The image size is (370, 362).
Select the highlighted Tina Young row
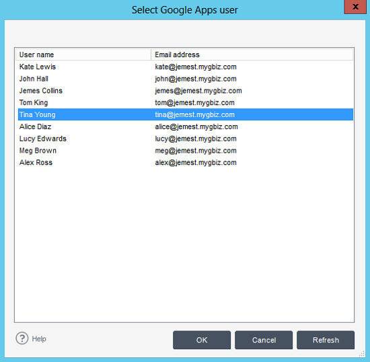click(186, 114)
